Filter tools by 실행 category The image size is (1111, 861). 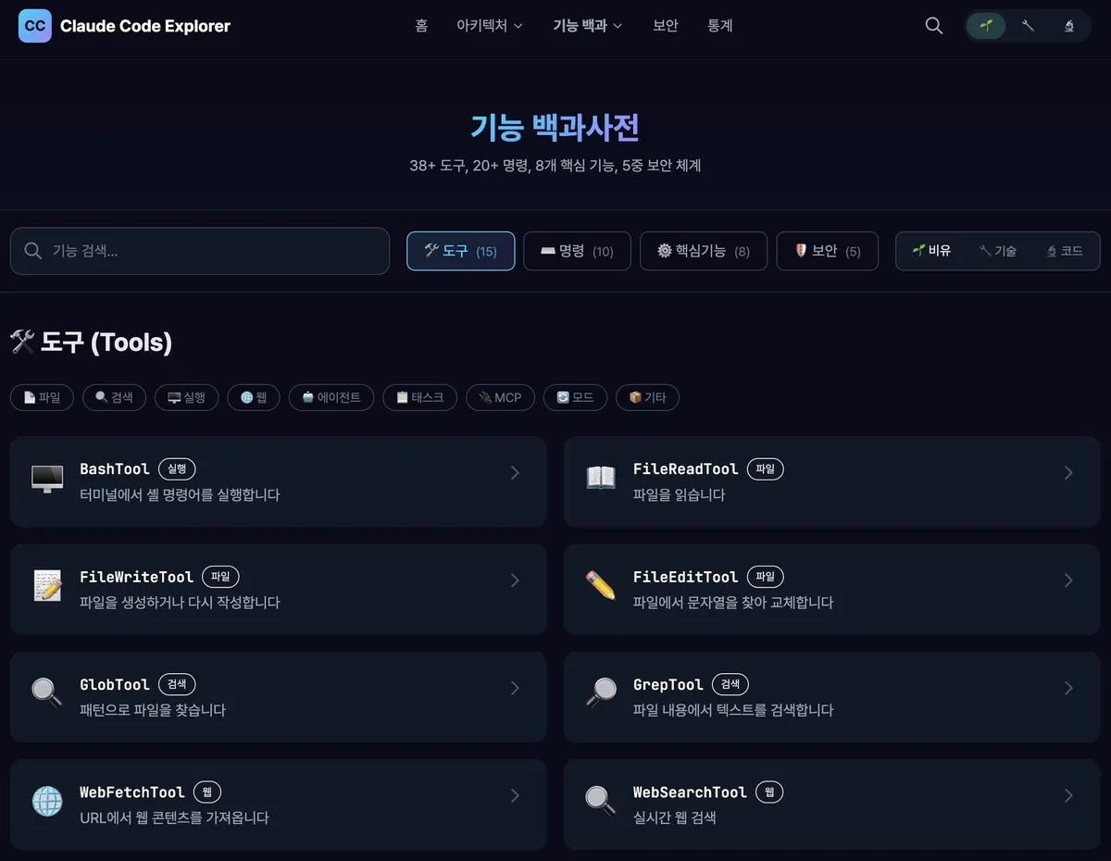186,397
